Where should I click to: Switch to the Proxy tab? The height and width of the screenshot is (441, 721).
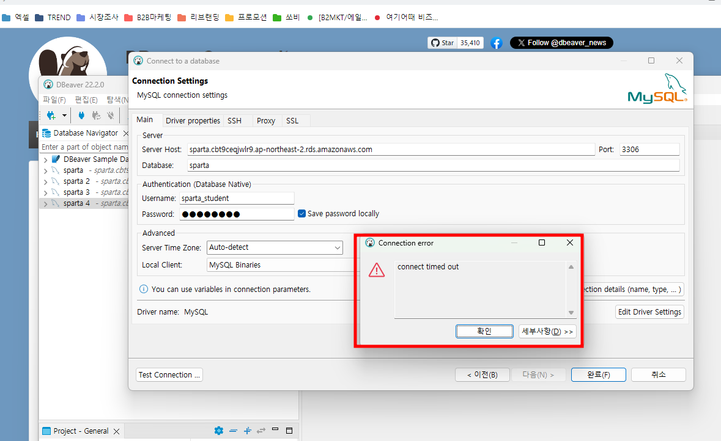click(x=266, y=120)
